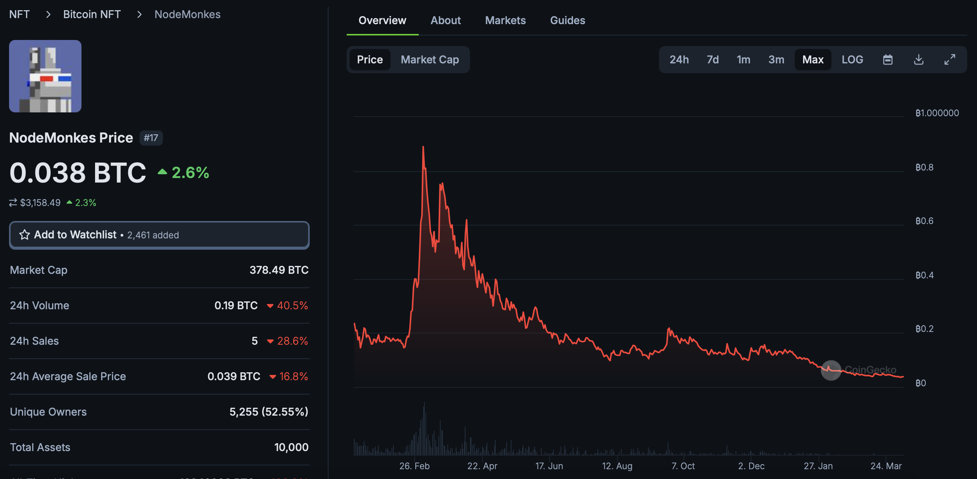Image resolution: width=977 pixels, height=479 pixels.
Task: Click NodeMonkes breadcrumb item
Action: click(187, 14)
